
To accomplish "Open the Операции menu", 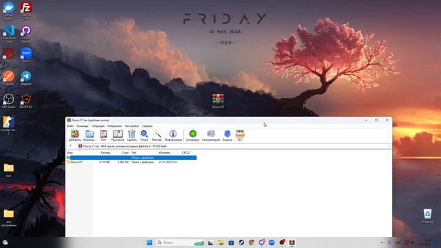I will pyautogui.click(x=98, y=126).
